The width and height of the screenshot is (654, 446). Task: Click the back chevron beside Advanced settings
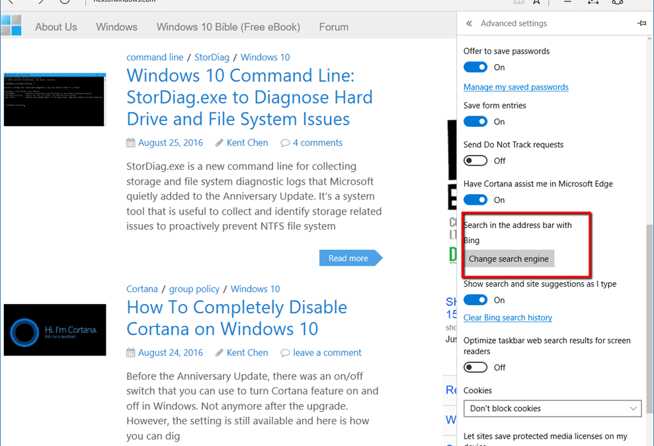point(469,24)
